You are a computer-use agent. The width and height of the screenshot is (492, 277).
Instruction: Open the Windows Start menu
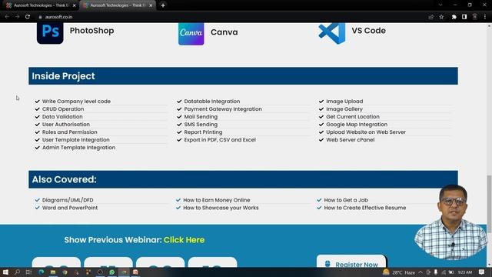tap(5, 272)
